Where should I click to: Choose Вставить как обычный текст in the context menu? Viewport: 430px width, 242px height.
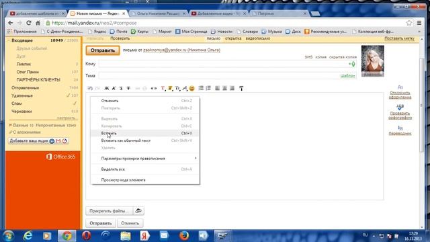point(145,140)
